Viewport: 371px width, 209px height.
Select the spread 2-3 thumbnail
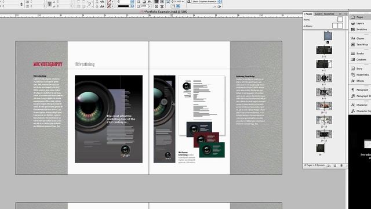point(324,50)
